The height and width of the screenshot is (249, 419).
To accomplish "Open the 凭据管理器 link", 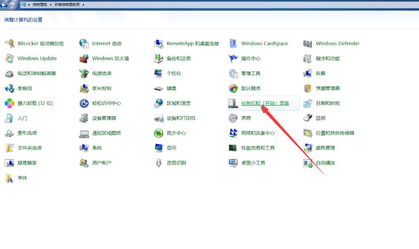I will coord(327,88).
